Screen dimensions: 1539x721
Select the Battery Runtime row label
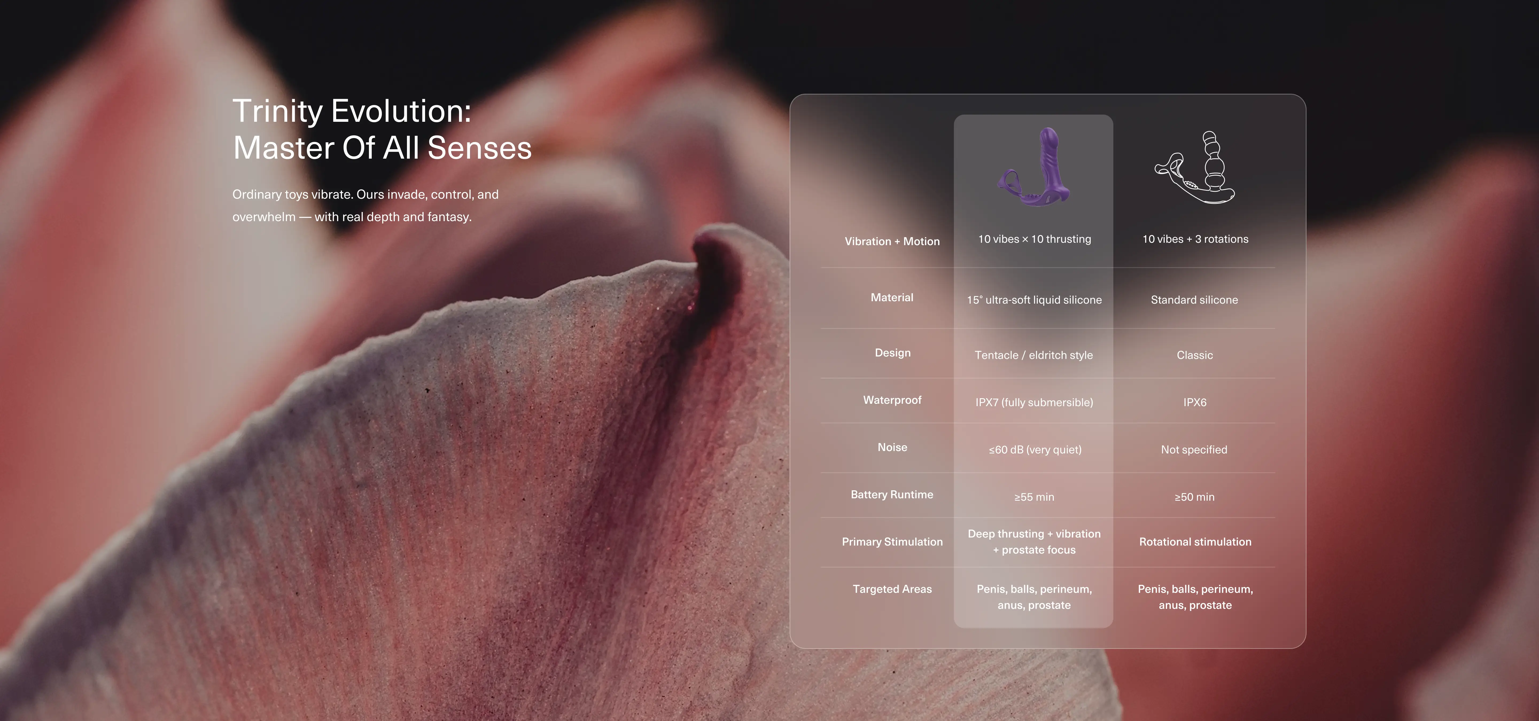point(892,494)
